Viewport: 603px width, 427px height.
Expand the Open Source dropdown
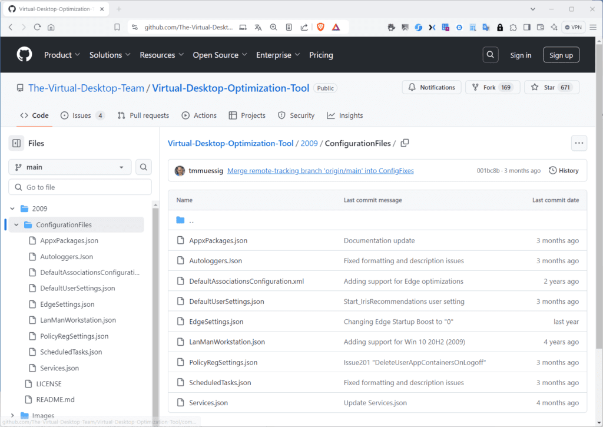(x=220, y=55)
